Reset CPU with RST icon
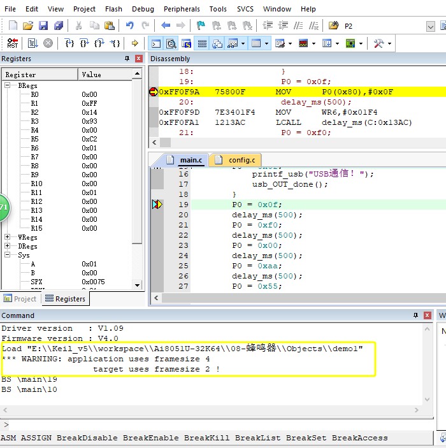The height and width of the screenshot is (448, 446). 13,43
